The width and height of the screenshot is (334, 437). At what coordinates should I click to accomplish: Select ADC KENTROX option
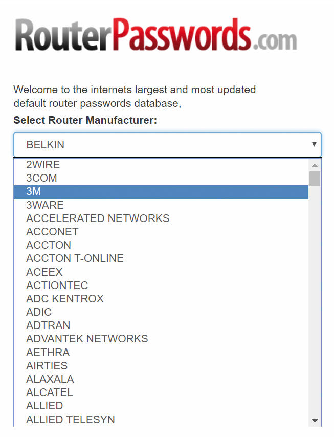[x=161, y=299]
